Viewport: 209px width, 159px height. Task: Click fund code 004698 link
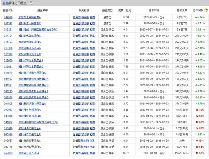point(8,17)
